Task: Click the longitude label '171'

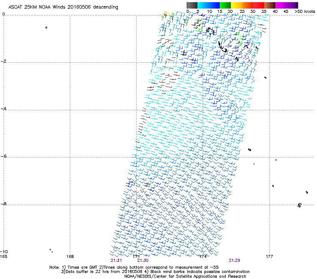Action: [x=137, y=257]
